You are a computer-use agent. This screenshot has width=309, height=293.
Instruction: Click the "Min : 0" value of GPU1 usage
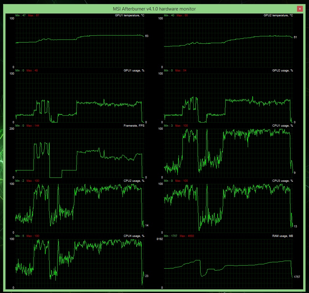pos(20,71)
